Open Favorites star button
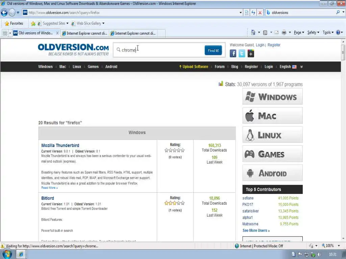The height and width of the screenshot is (259, 346). click(x=14, y=23)
